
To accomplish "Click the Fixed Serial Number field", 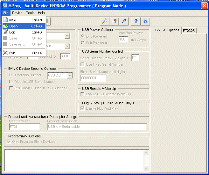I will tap(93, 78).
